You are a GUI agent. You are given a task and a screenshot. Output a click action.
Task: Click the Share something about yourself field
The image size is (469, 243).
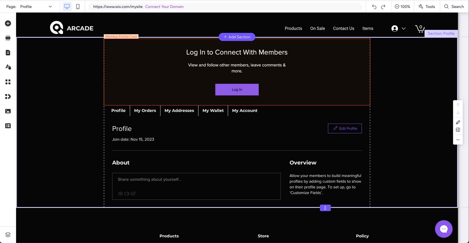(196, 179)
